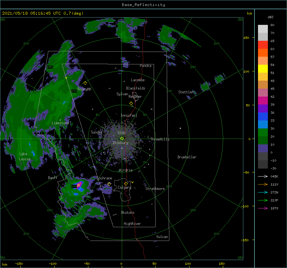
Task: Click the RedDeer city label
Action: pos(135,97)
